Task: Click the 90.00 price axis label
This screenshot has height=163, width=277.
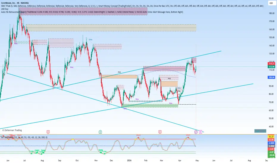Action: pos(271,86)
